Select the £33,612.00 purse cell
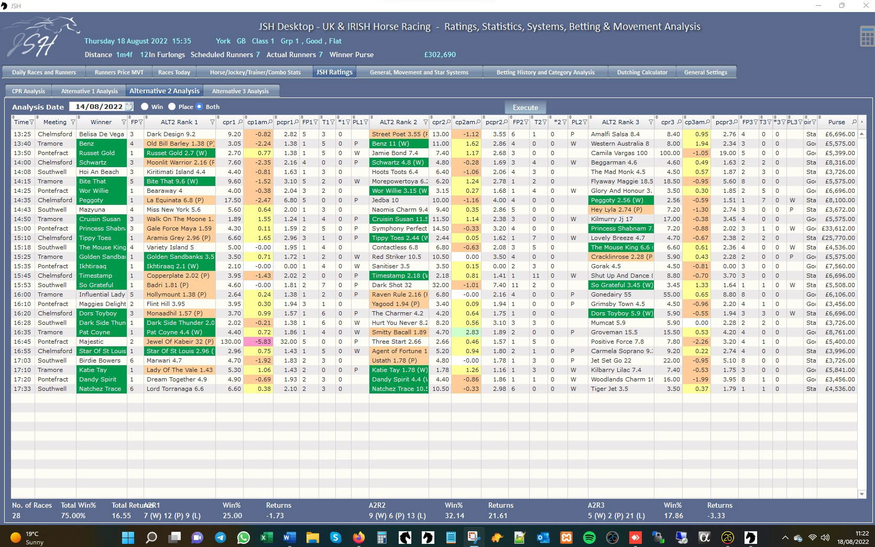 (837, 228)
